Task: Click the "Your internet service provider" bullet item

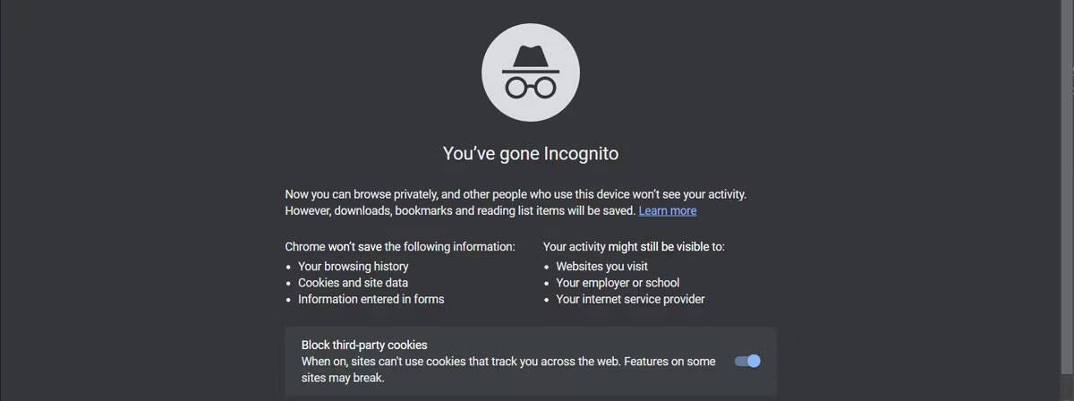Action: pyautogui.click(x=630, y=299)
